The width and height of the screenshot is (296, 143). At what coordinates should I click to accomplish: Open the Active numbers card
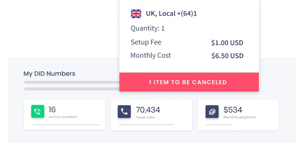[x=65, y=114]
